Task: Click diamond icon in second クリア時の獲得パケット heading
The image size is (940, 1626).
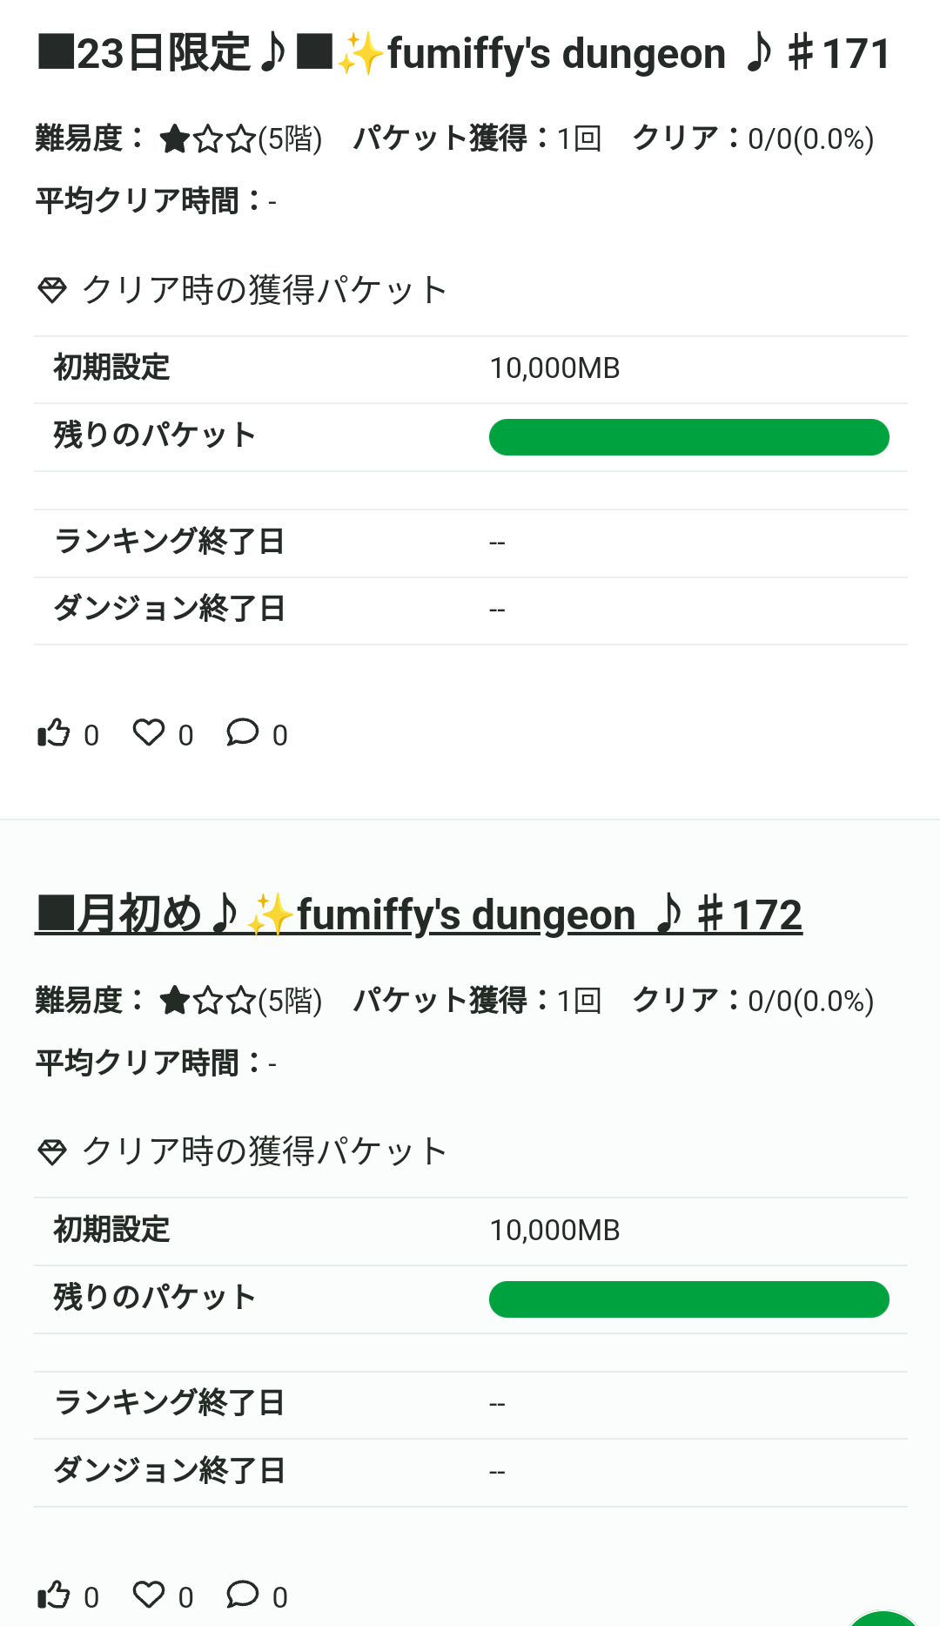Action: [x=52, y=1152]
